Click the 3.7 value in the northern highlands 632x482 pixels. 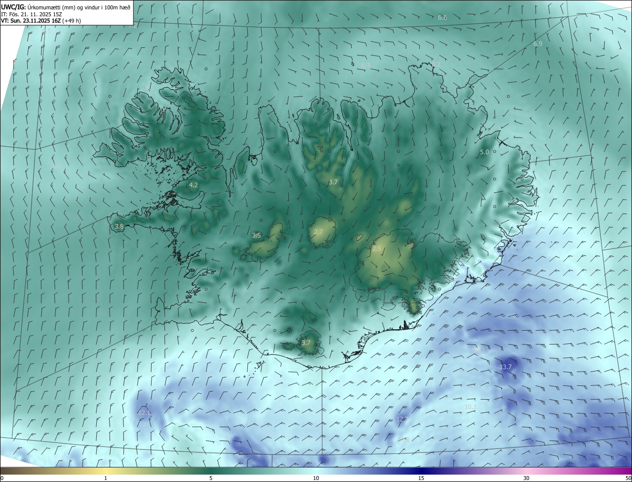pos(333,182)
